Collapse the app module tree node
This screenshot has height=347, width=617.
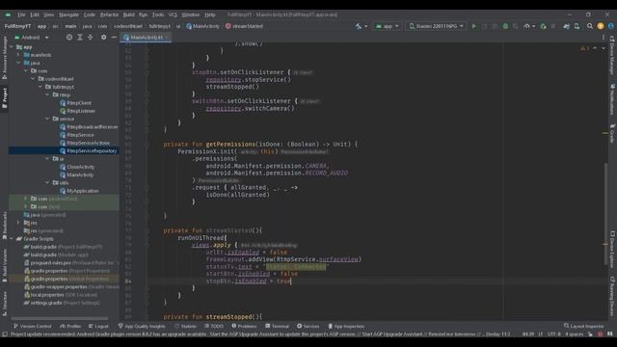point(12,47)
